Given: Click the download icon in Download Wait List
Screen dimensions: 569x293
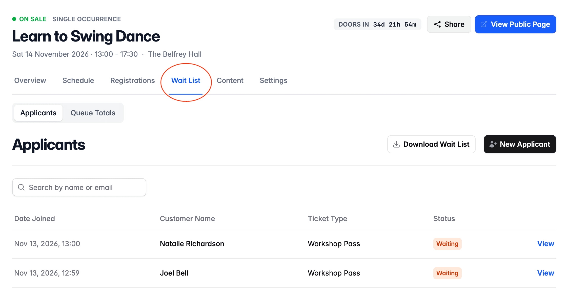Looking at the screenshot, I should pos(396,144).
